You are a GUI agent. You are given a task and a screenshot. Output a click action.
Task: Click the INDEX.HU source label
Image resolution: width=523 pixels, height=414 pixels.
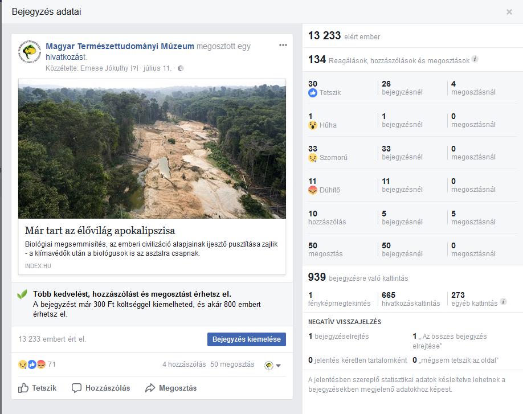(38, 266)
